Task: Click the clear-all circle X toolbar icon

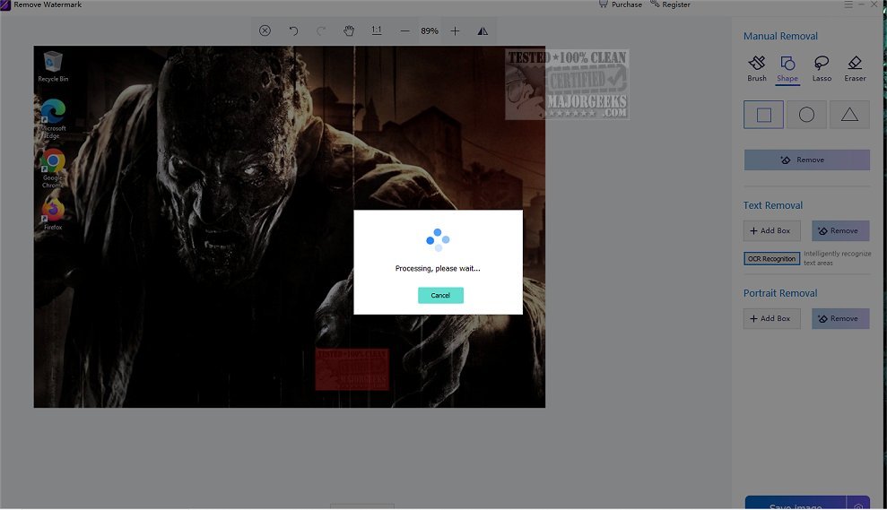Action: click(x=265, y=31)
